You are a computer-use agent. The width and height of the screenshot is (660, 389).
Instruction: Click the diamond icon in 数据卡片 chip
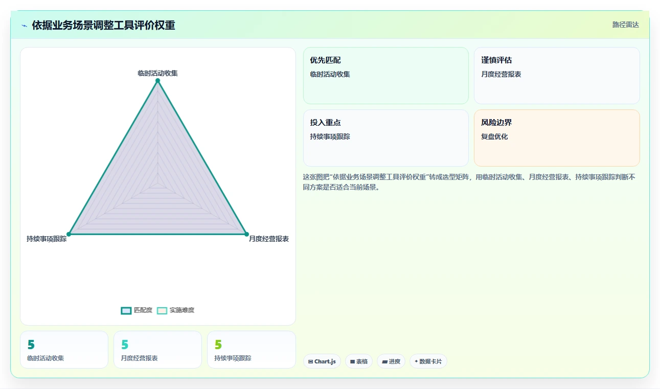[x=416, y=361]
